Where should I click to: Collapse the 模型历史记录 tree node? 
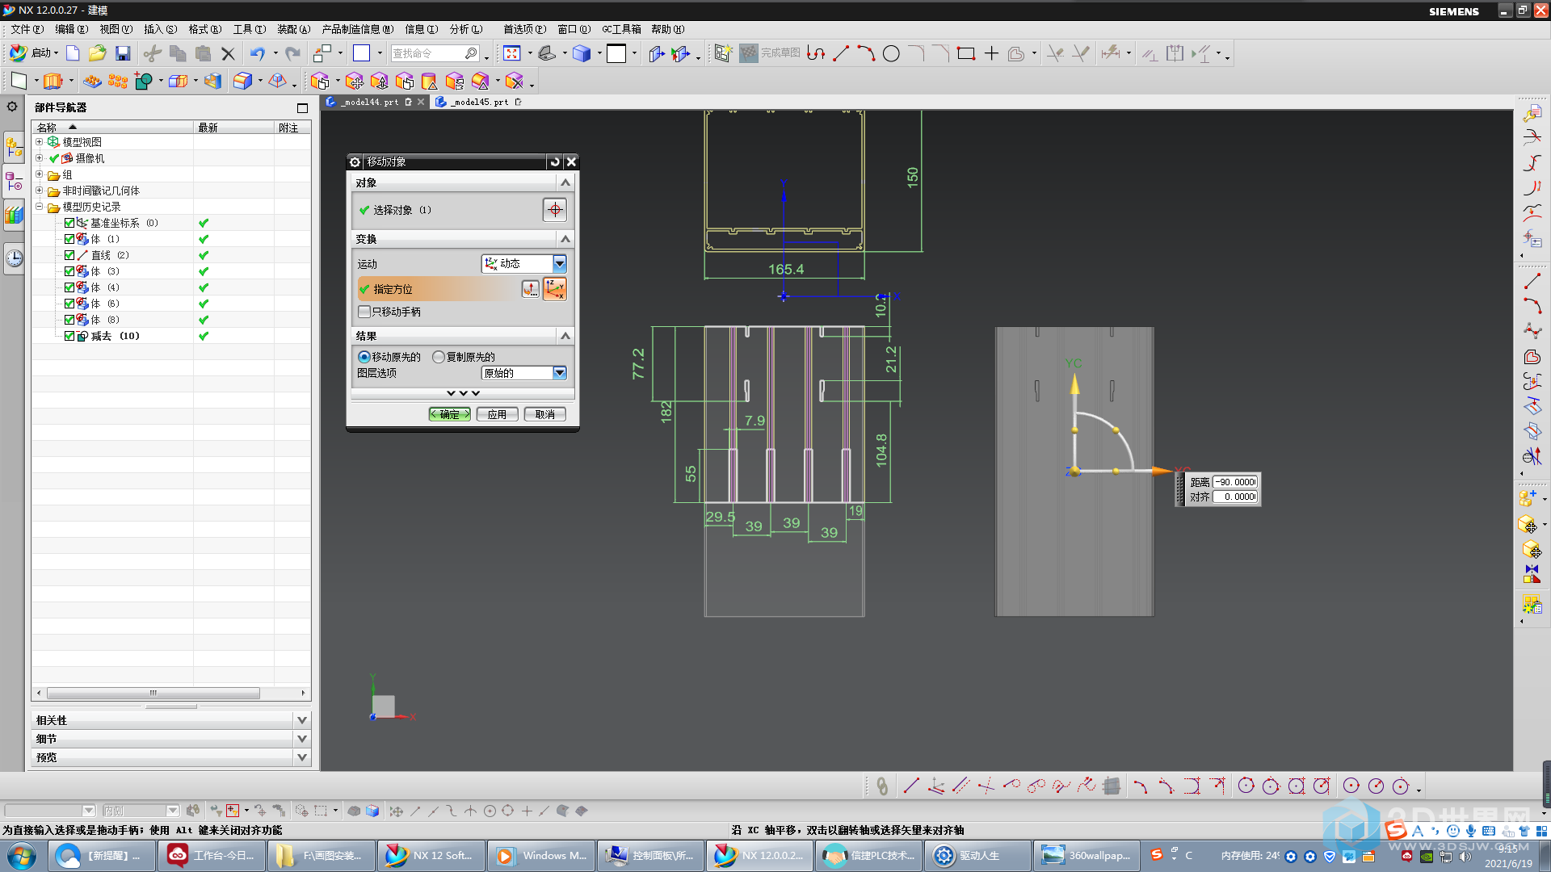tap(39, 206)
